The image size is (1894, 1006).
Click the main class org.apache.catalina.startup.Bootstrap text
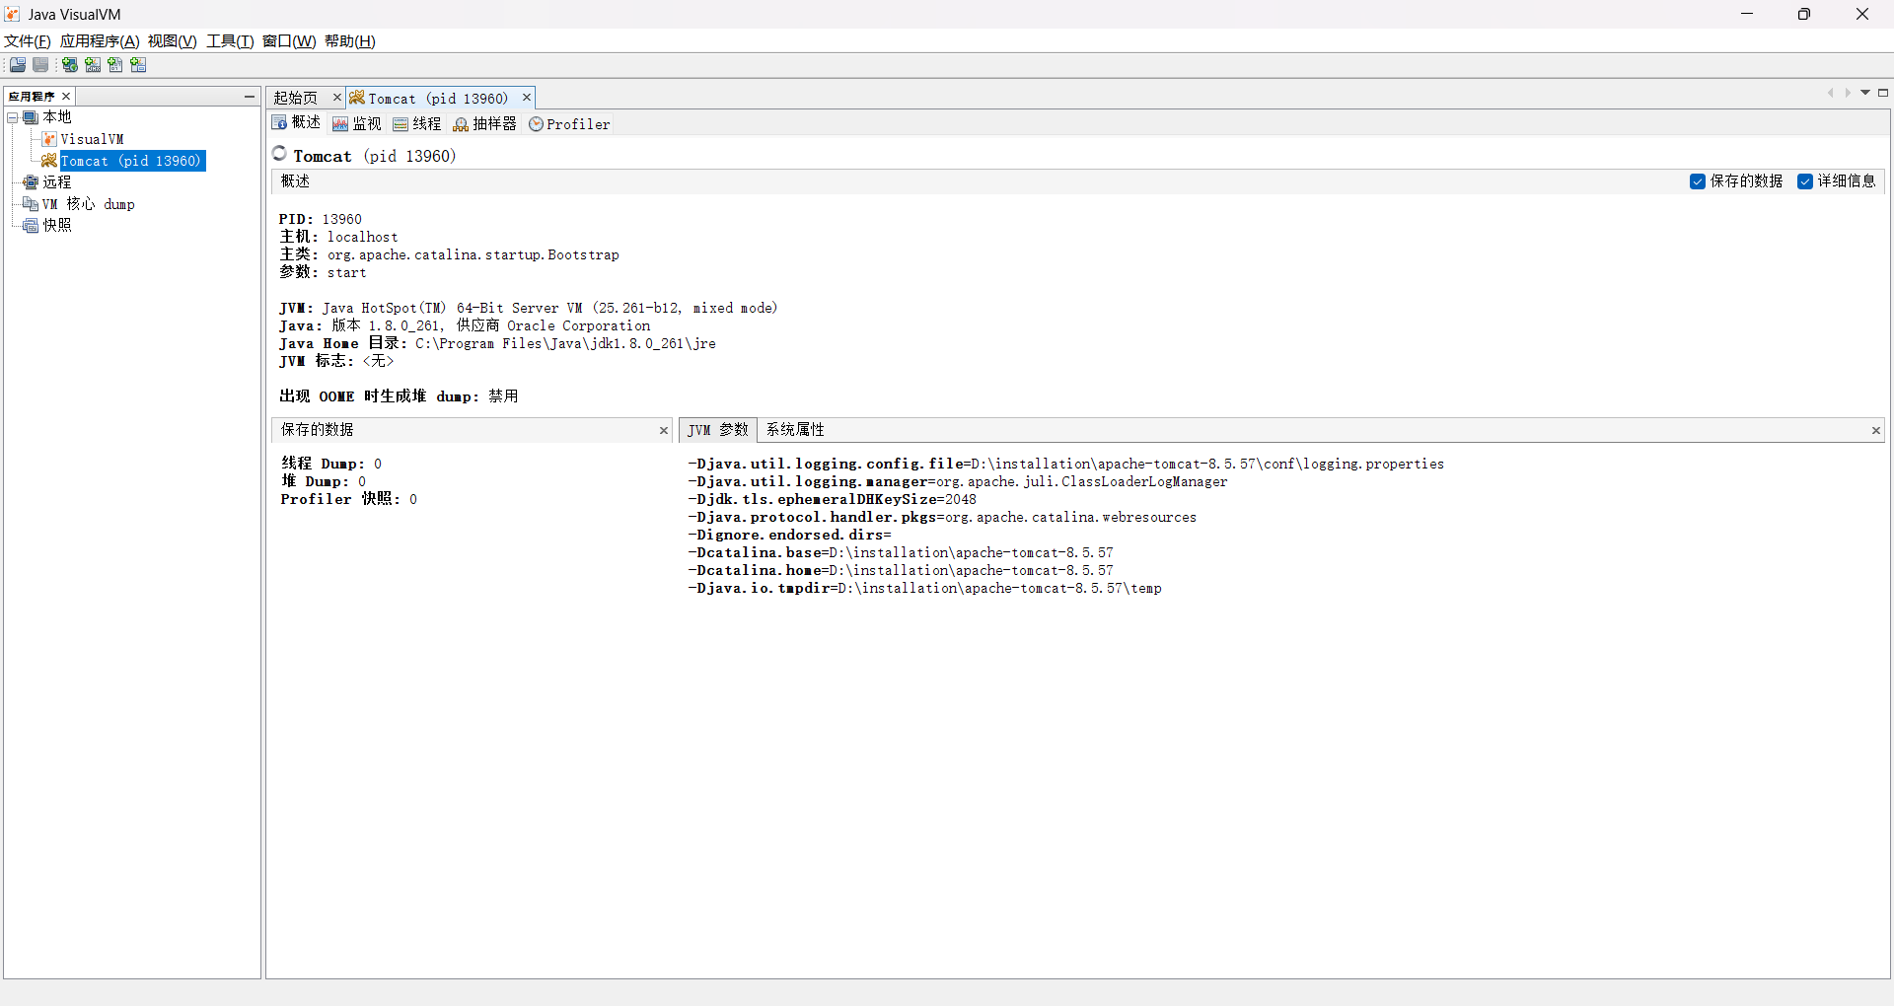pyautogui.click(x=473, y=254)
